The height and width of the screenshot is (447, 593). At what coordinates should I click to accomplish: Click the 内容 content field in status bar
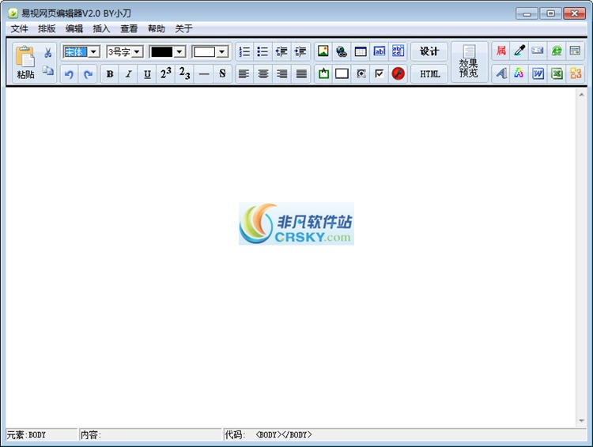pyautogui.click(x=150, y=435)
